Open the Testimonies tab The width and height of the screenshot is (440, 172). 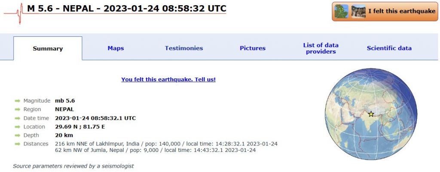click(x=184, y=48)
